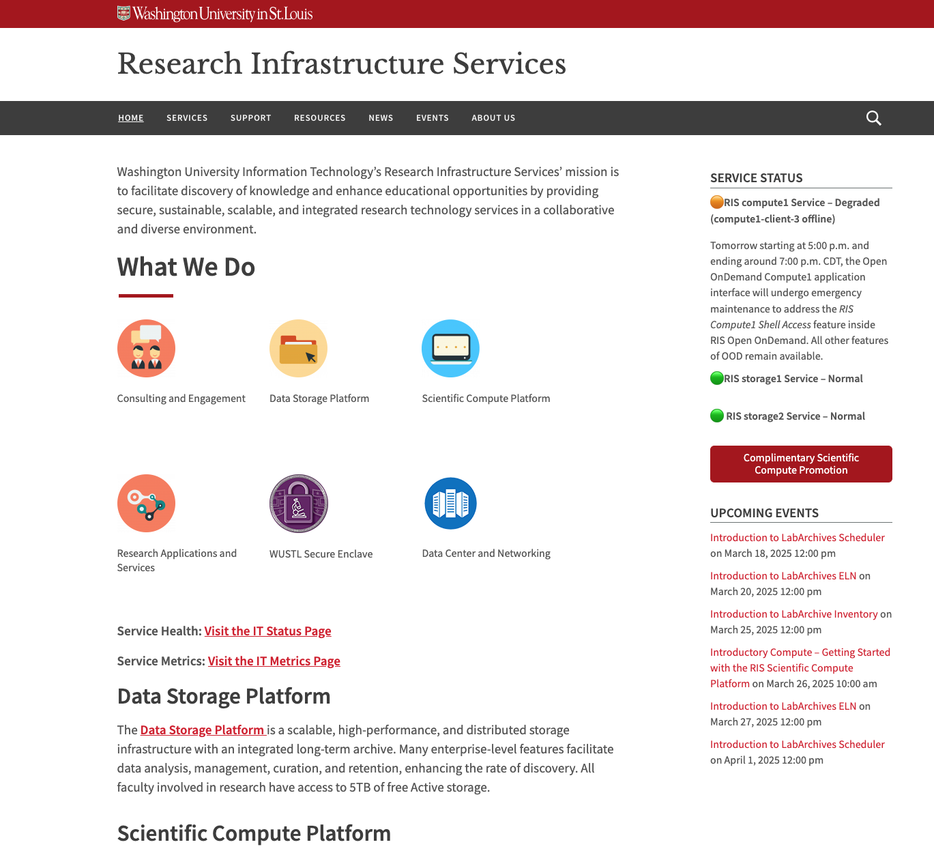This screenshot has height=851, width=934.
Task: Open the Consulting and Engagement icon
Action: click(x=146, y=348)
